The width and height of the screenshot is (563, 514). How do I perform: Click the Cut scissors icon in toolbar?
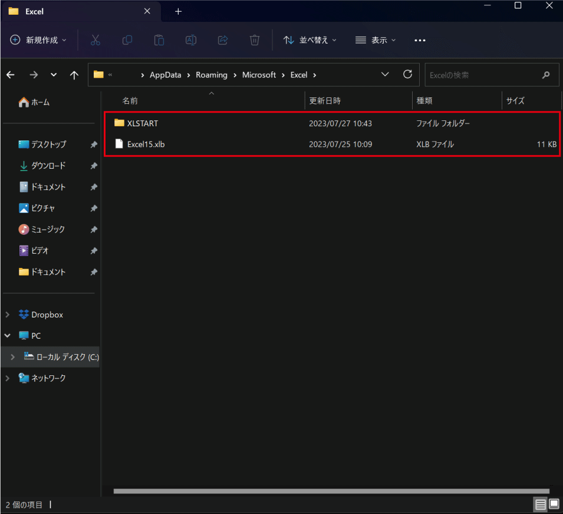click(x=96, y=40)
